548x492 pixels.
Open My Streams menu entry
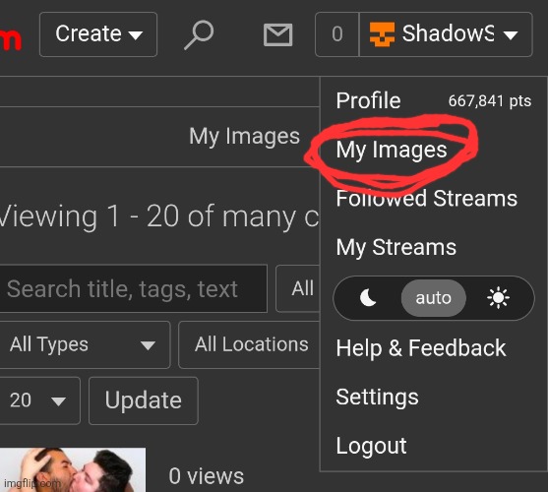[396, 247]
